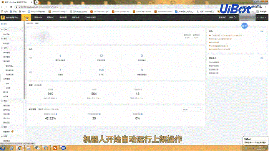Image resolution: width=269 pixels, height=151 pixels.
Task: Collapse the 商品 group in the left menu
Action: (x=20, y=101)
